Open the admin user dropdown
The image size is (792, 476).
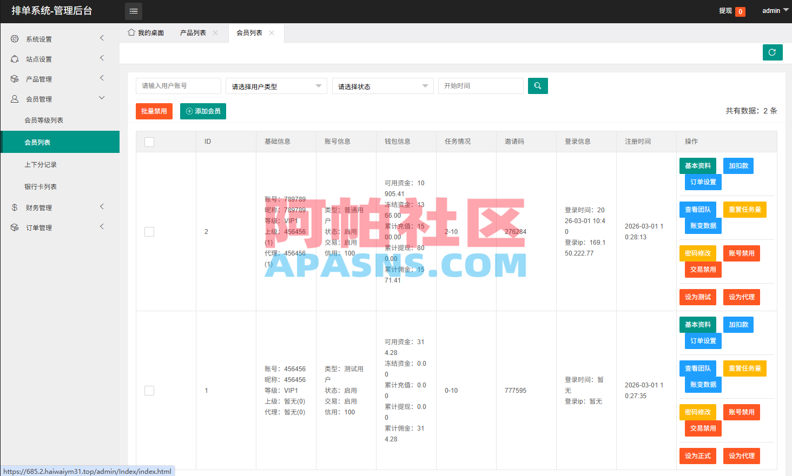775,11
